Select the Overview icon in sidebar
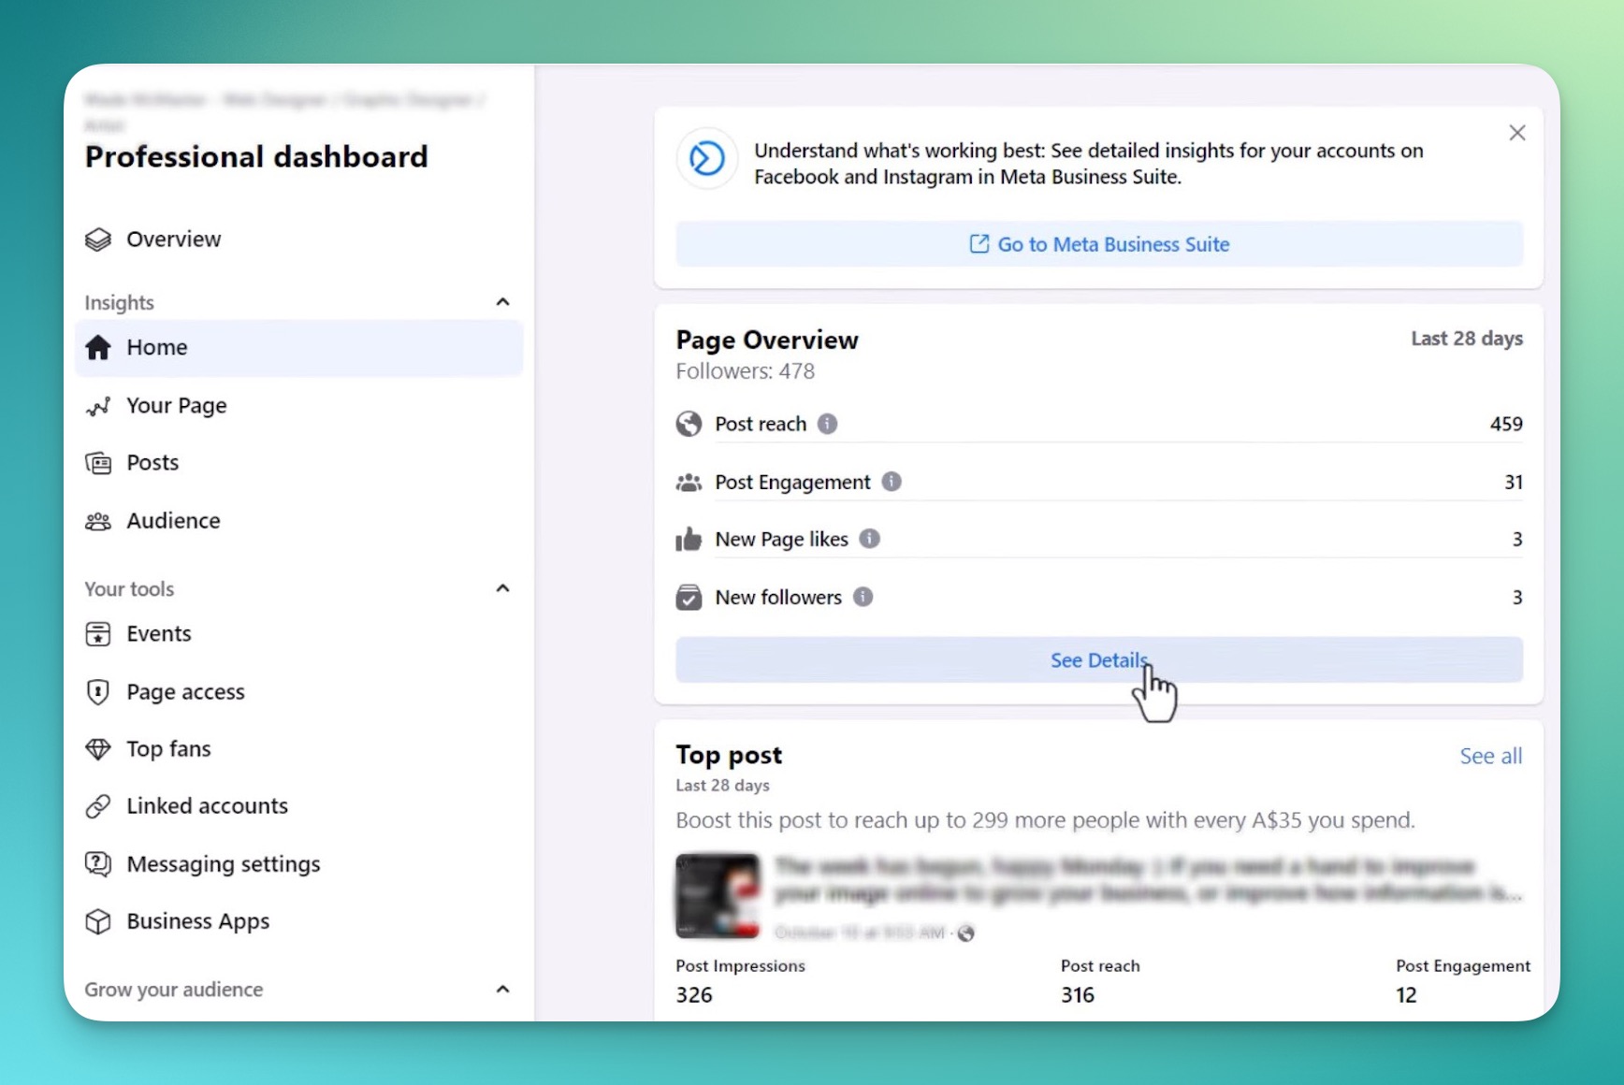The width and height of the screenshot is (1624, 1085). (99, 239)
